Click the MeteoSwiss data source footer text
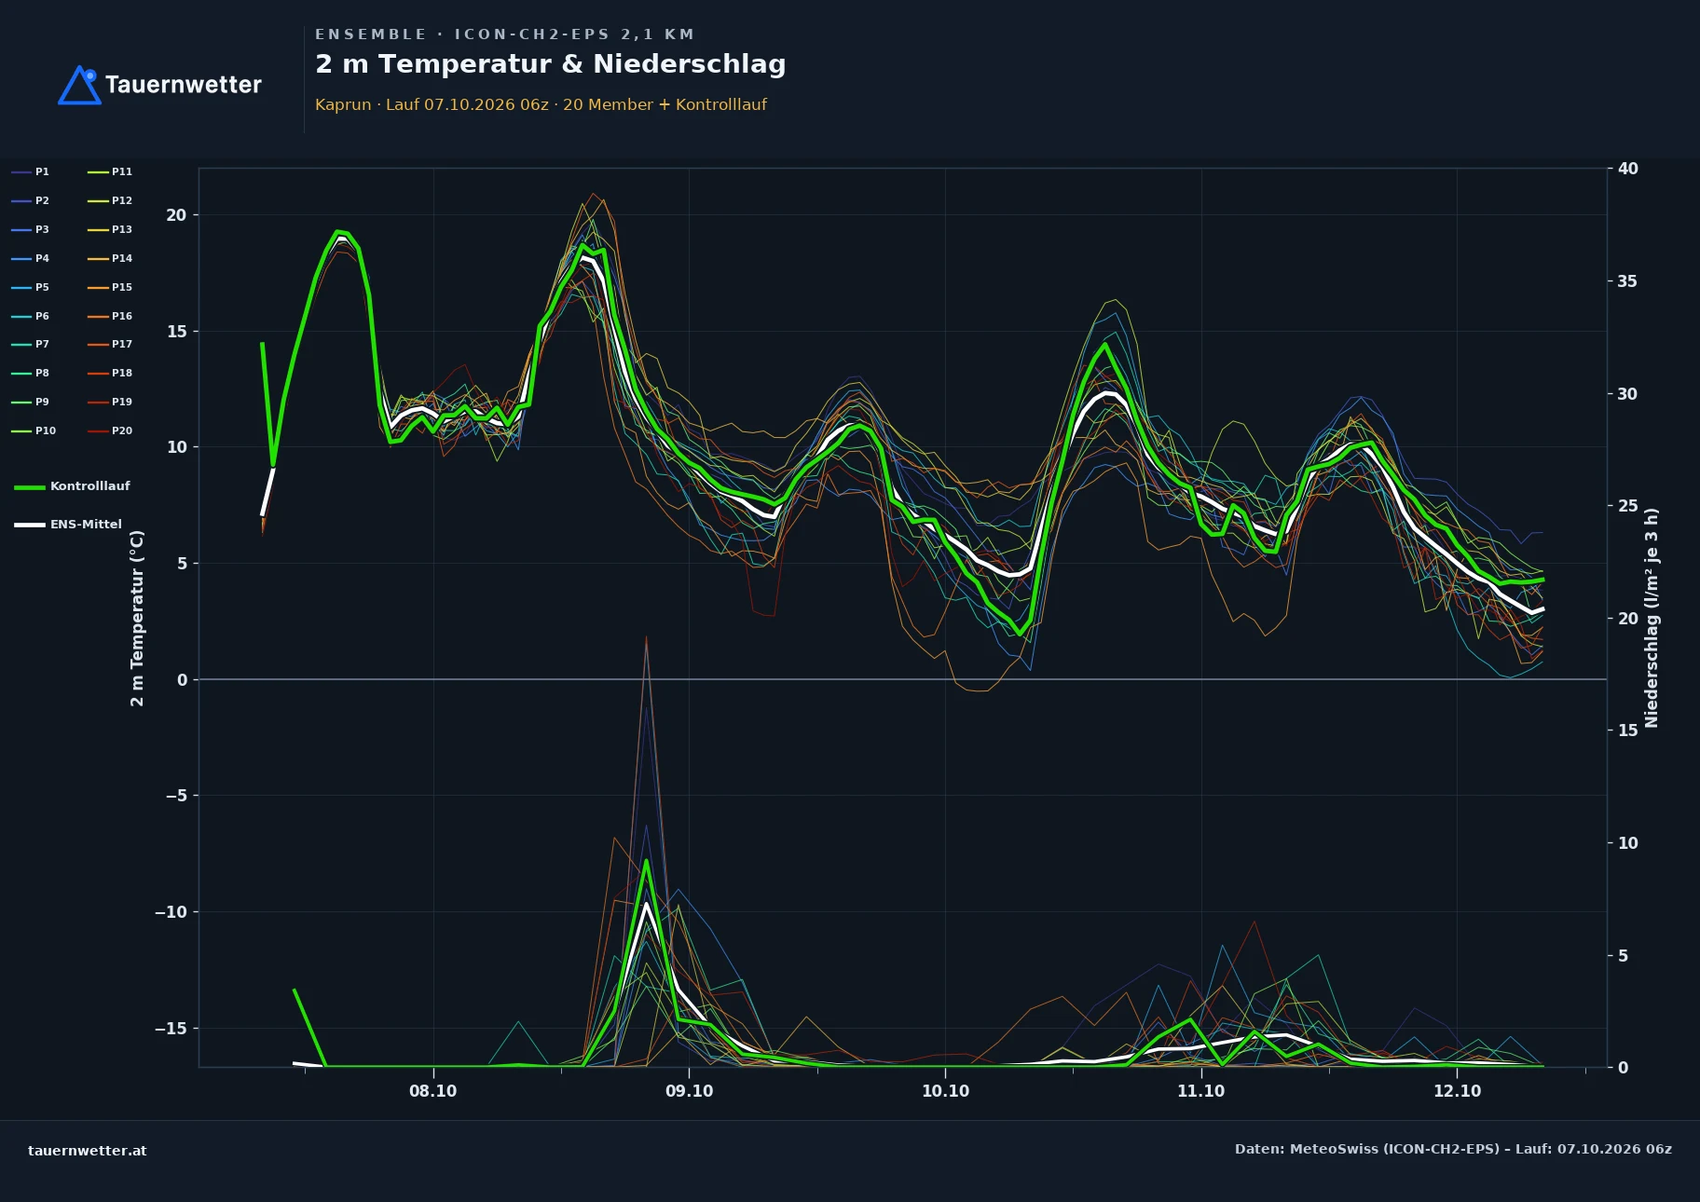The height and width of the screenshot is (1202, 1700). coord(1453,1150)
